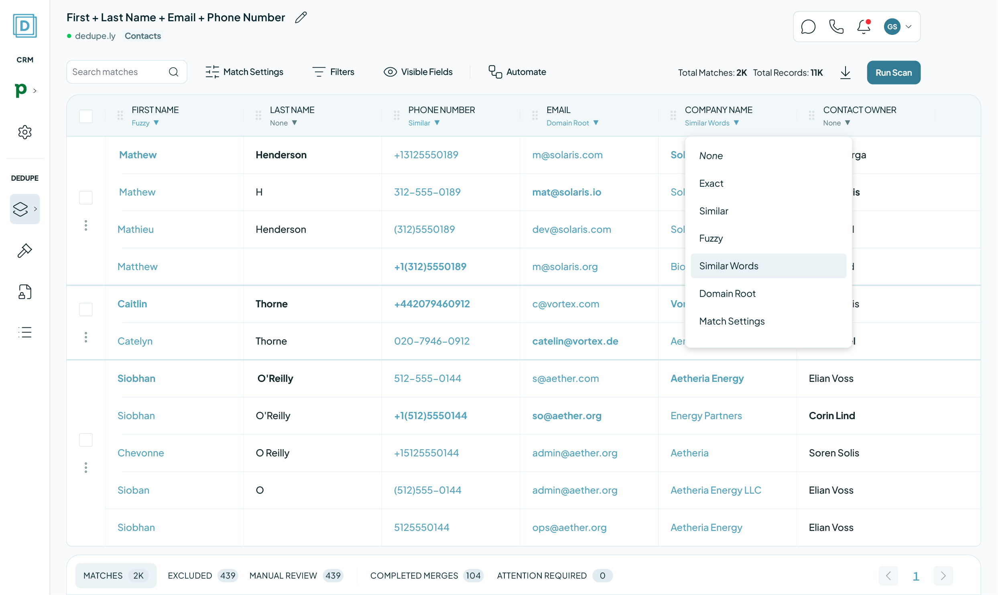Open three-dot menu for Mathew group
Viewport: 998px width, 595px height.
(x=86, y=225)
